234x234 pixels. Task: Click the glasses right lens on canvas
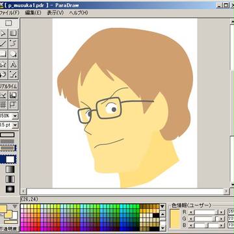click(109, 108)
